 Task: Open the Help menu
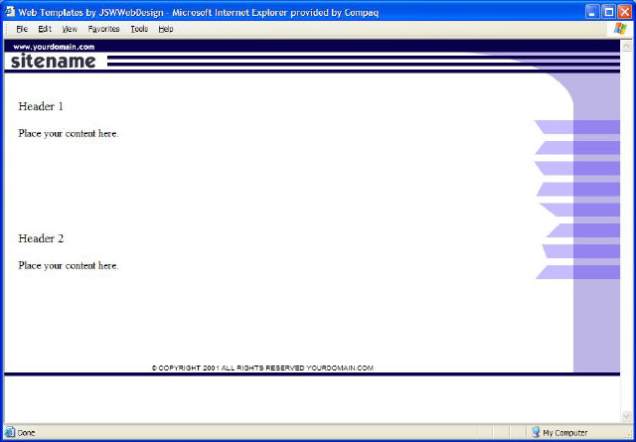point(165,29)
